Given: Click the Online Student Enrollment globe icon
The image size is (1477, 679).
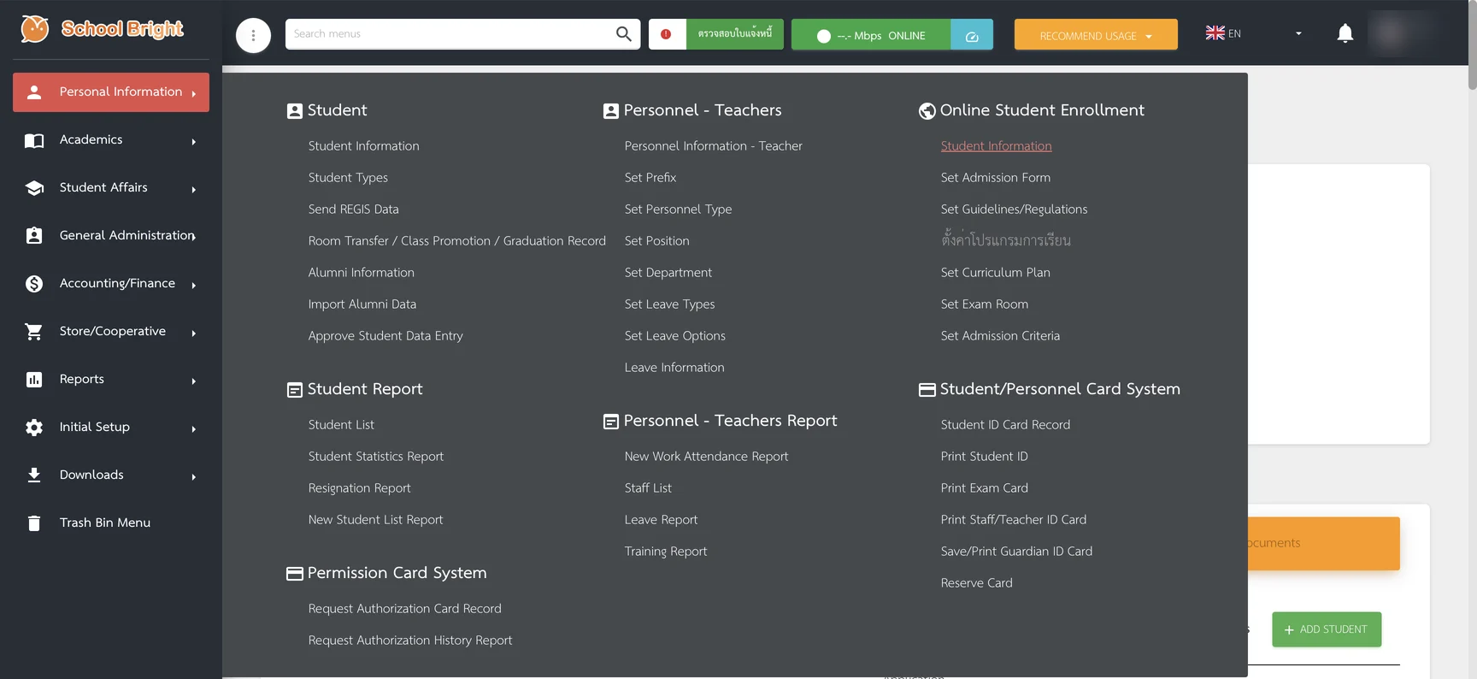Looking at the screenshot, I should click(927, 111).
